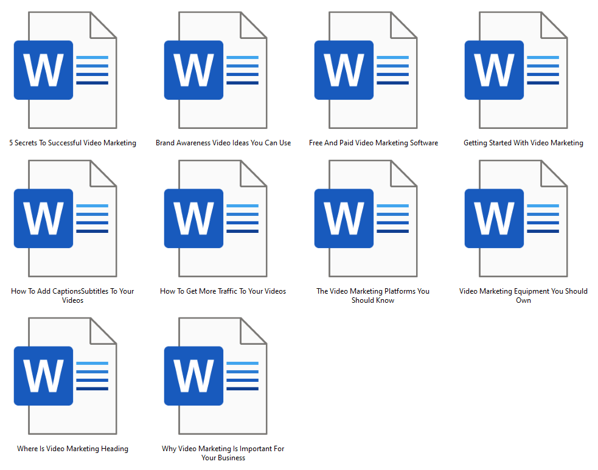The width and height of the screenshot is (598, 470).
Task: Select 'The Video Marketing Platforms' Word document icon
Action: click(366, 218)
